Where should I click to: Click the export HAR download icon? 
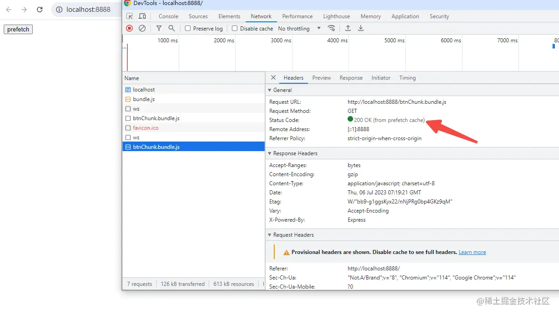pyautogui.click(x=361, y=28)
